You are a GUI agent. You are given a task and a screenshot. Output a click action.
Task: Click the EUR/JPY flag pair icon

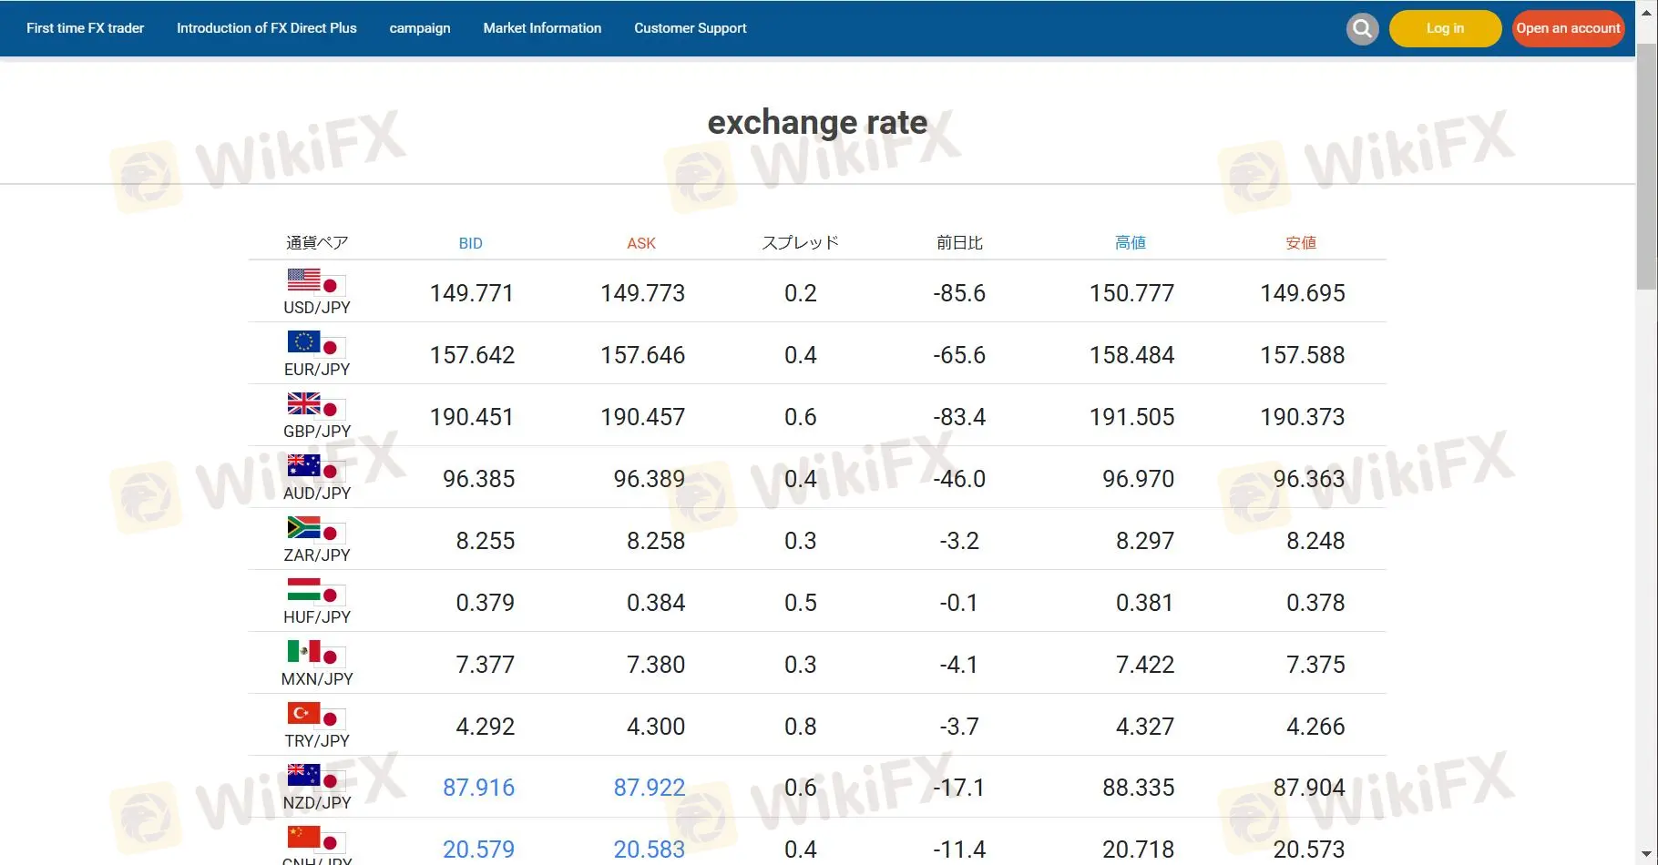click(x=316, y=343)
